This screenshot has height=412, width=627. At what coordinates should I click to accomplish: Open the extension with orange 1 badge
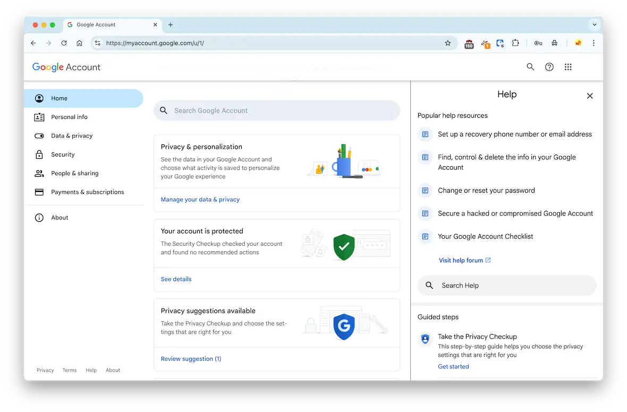tap(486, 44)
